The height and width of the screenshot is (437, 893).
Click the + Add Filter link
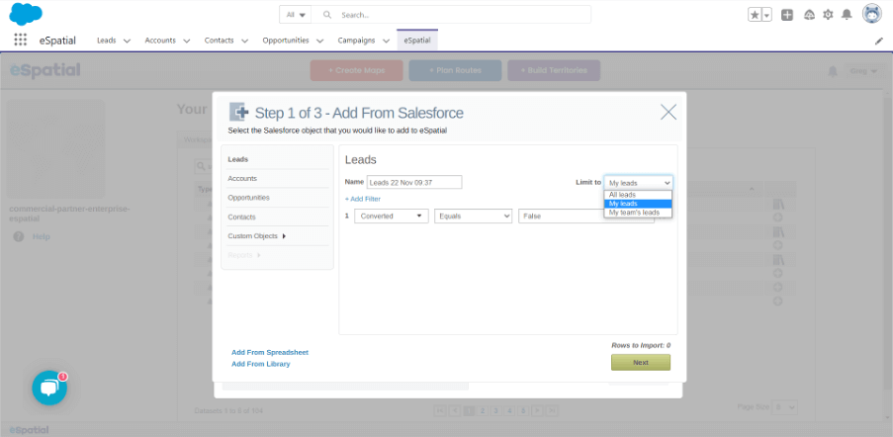coord(363,199)
